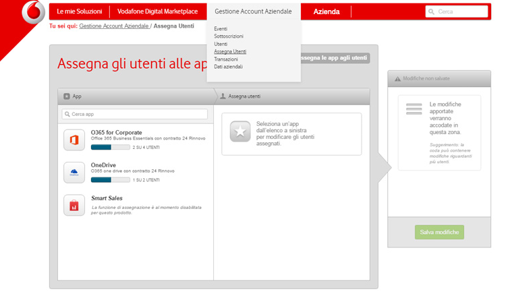Click the star placeholder icon
This screenshot has width=514, height=302.
click(x=240, y=131)
